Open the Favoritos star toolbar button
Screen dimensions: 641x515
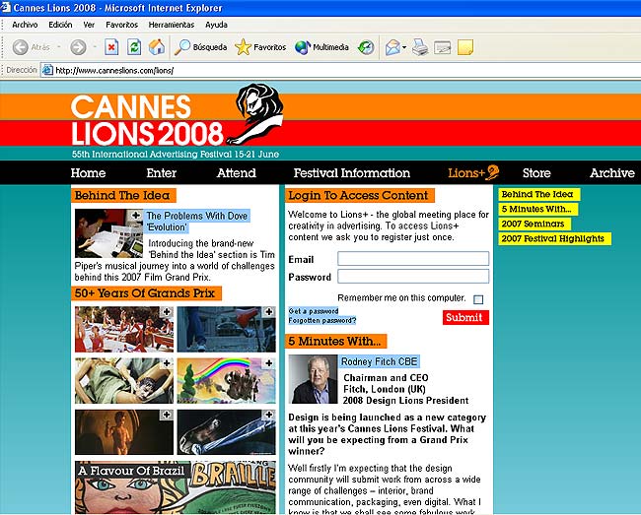260,46
